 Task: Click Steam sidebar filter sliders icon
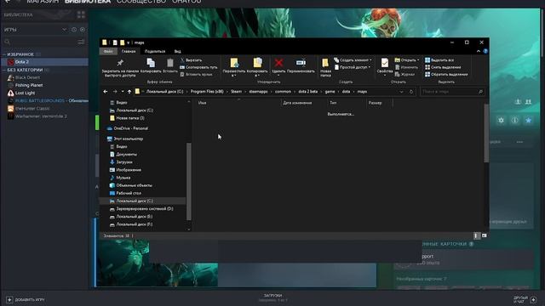click(x=82, y=42)
